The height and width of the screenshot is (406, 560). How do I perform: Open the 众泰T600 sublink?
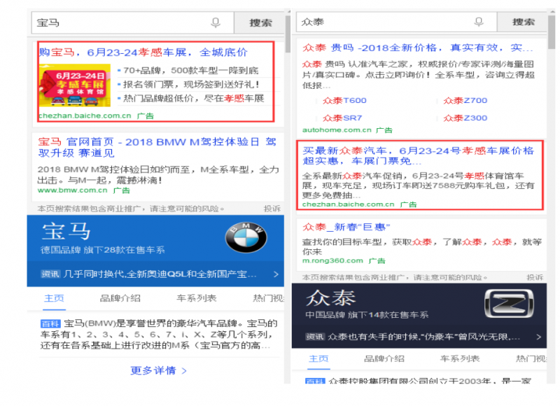coord(344,101)
